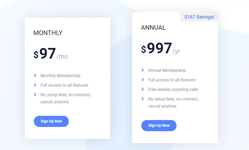The width and height of the screenshot is (249, 150).
Task: Click the Monthly Membership feature text
Action: [60, 76]
